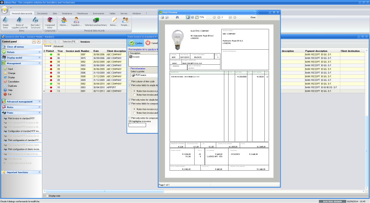Open the Tables ribbon tab

pos(112,13)
